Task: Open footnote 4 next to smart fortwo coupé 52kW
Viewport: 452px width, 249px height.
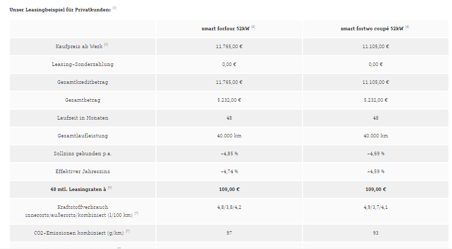Action: 407,27
